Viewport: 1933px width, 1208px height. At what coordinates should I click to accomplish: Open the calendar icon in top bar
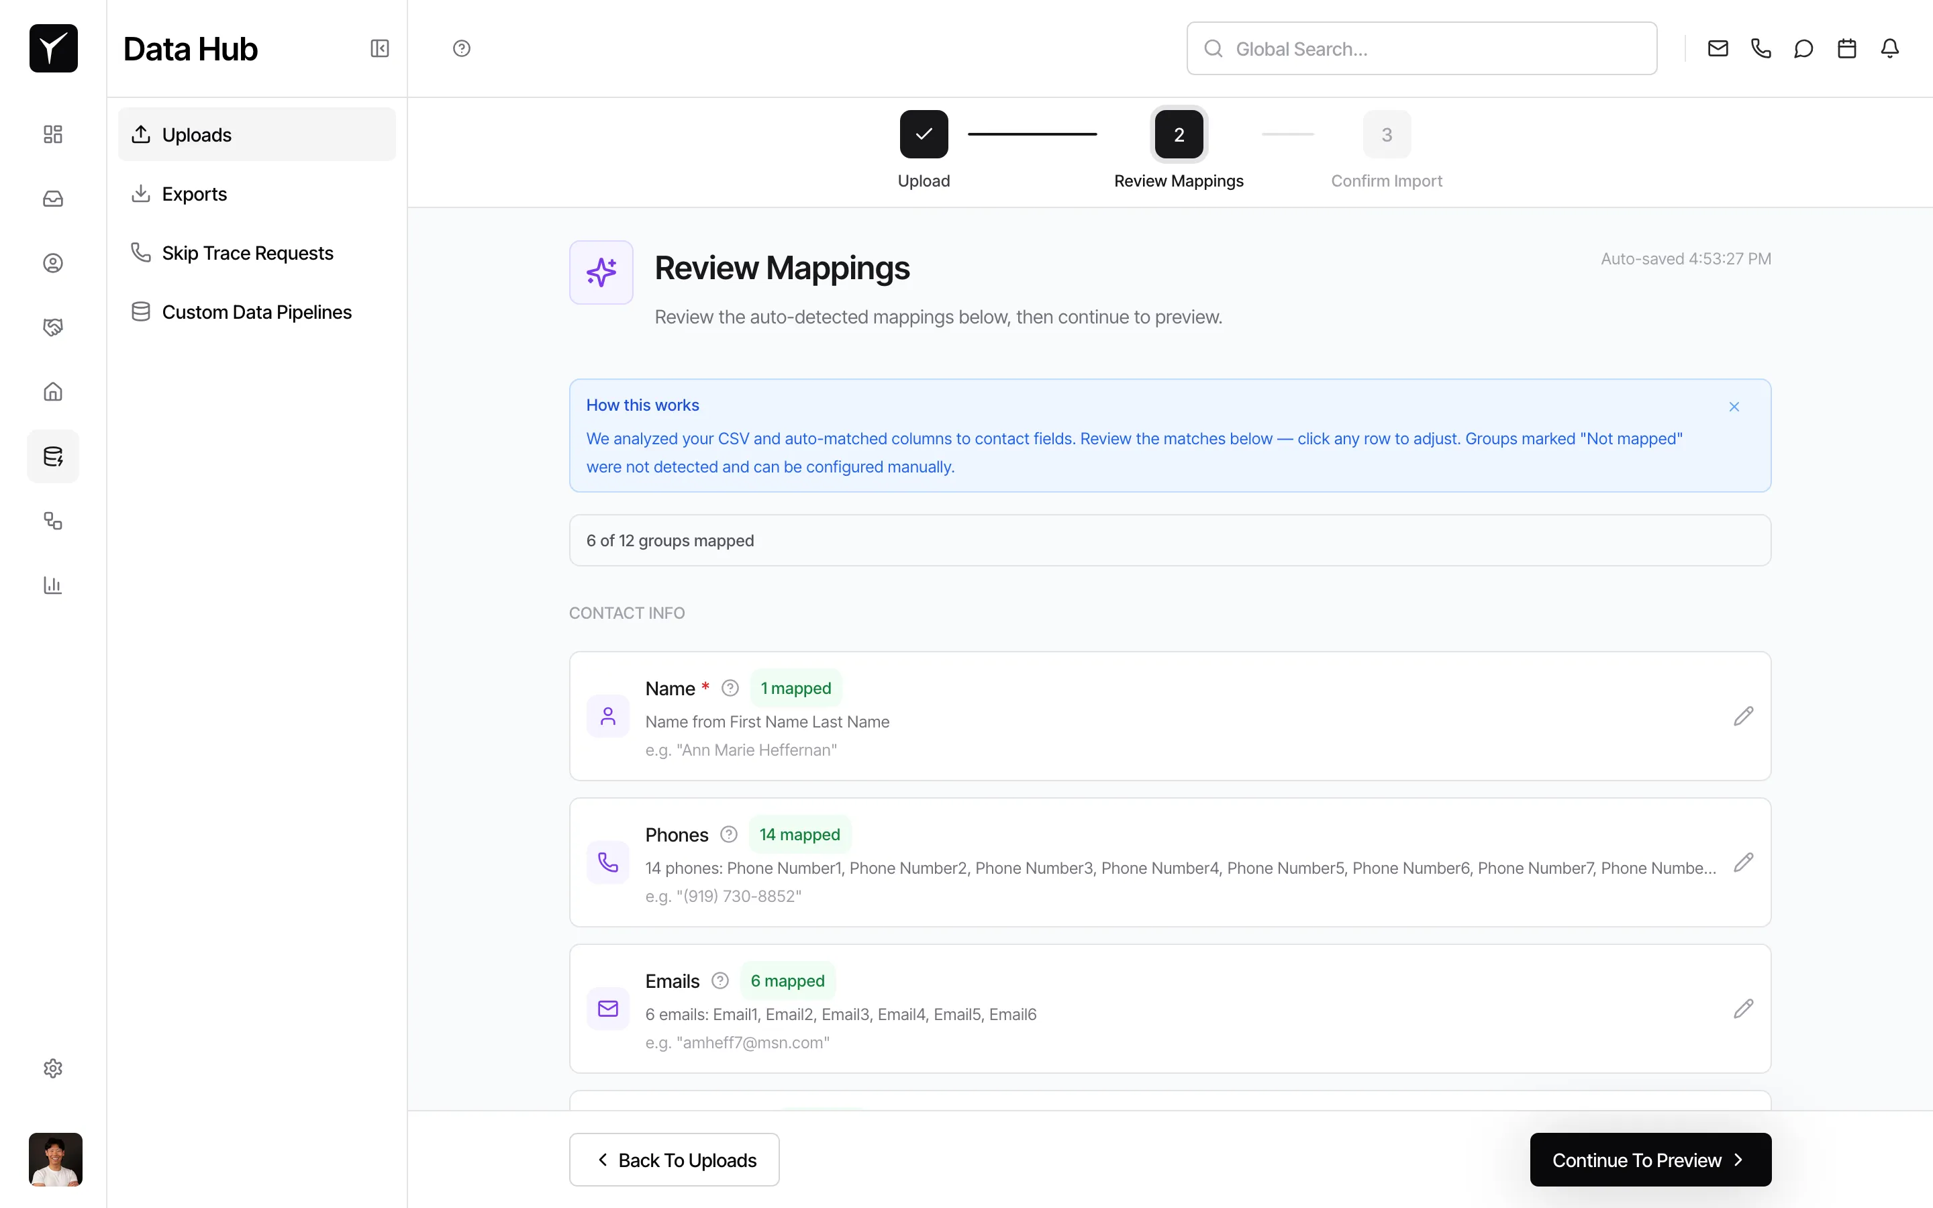pos(1846,49)
